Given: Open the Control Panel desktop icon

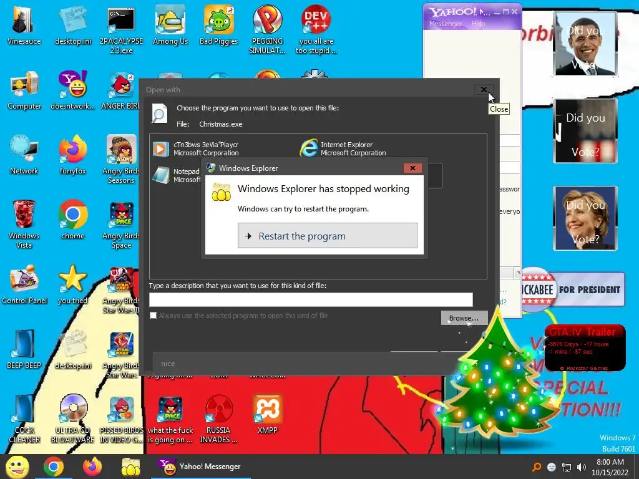Looking at the screenshot, I should click(24, 284).
